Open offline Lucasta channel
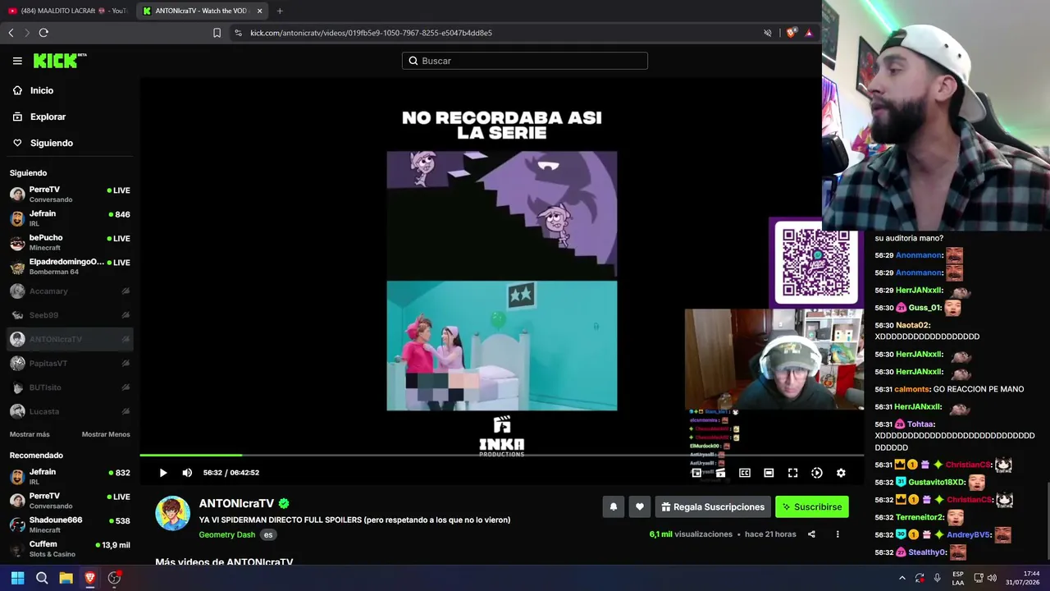 tap(70, 411)
